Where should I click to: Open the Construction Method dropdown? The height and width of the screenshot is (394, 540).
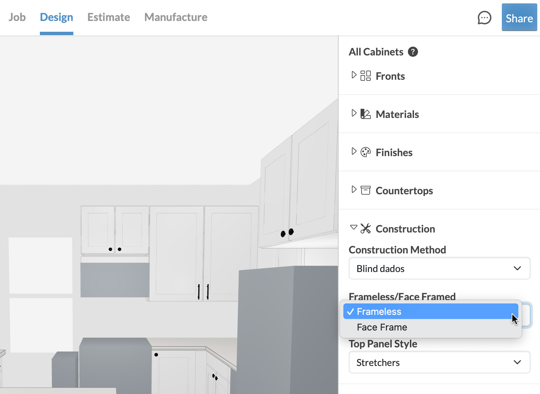point(439,268)
